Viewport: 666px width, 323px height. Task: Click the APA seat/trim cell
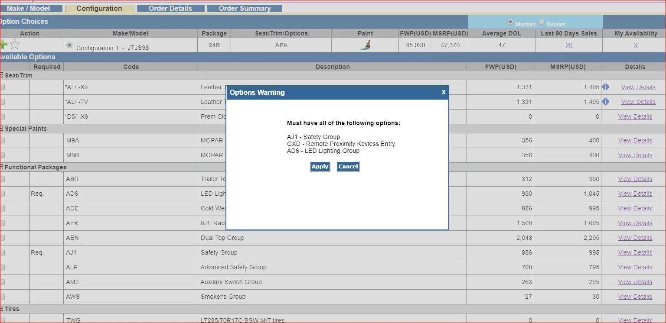click(x=281, y=45)
